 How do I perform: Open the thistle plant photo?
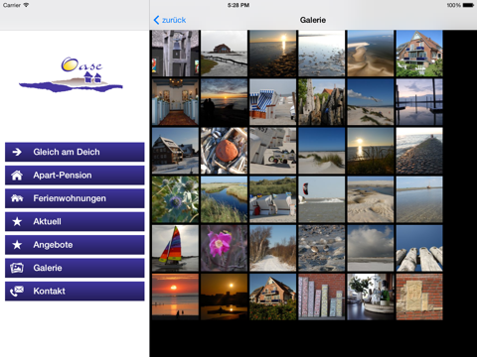(175, 199)
